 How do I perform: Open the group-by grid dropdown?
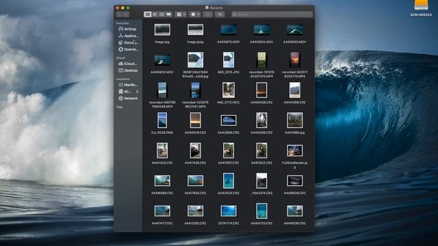tap(181, 14)
